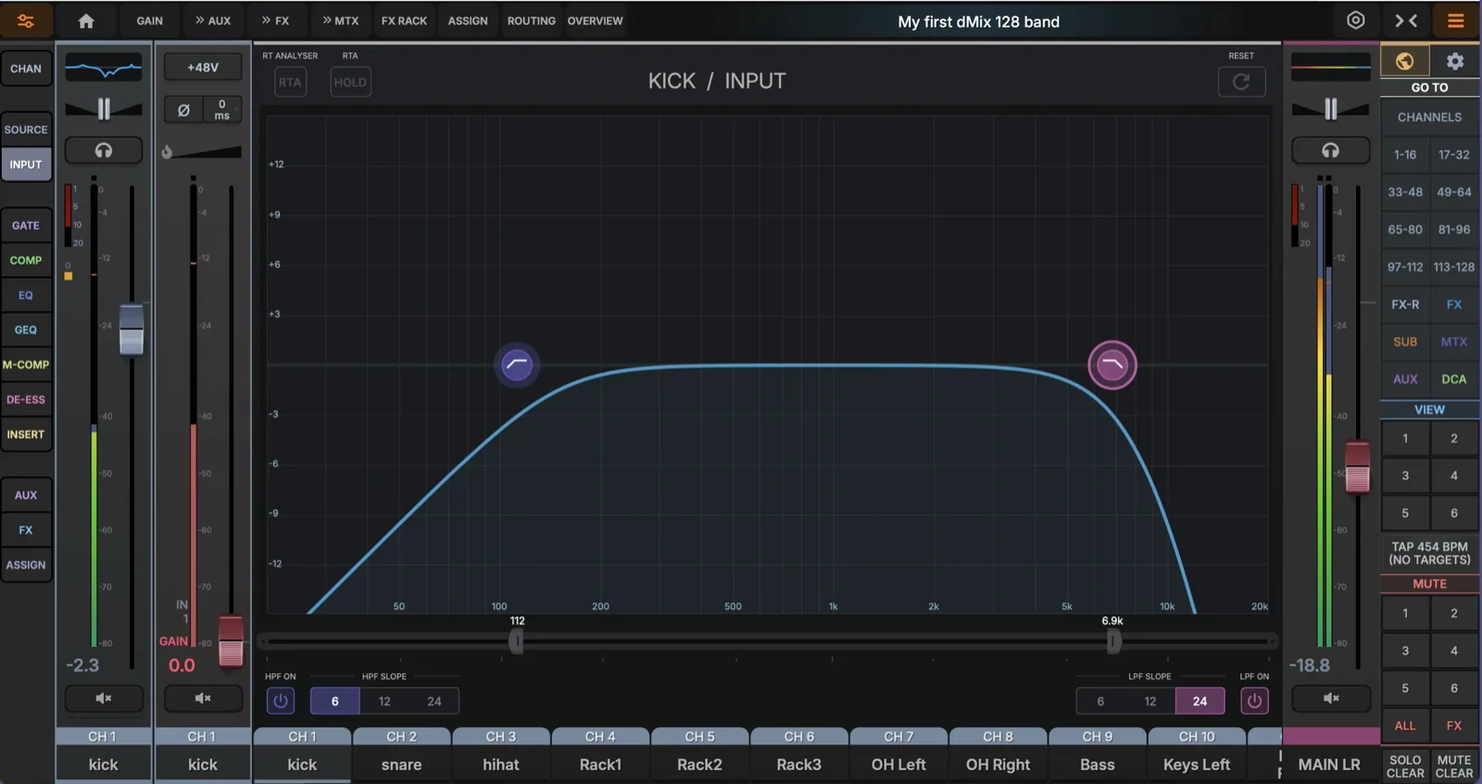Set LPF slope to 12

tap(1150, 701)
